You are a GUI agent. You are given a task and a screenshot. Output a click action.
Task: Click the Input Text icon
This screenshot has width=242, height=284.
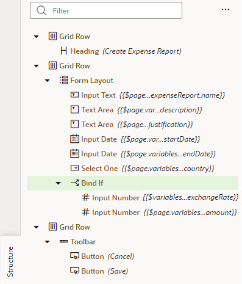point(74,95)
